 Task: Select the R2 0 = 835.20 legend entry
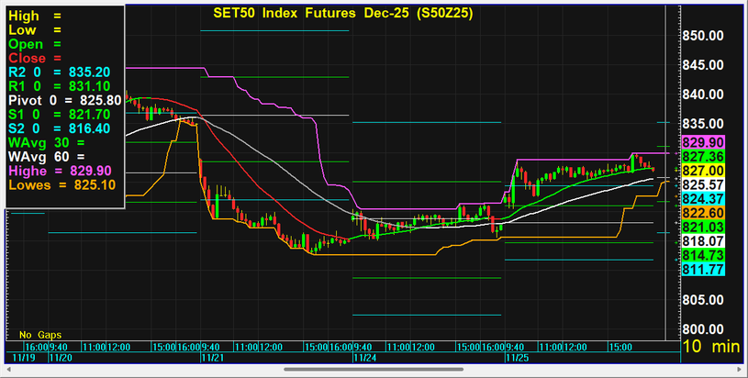59,72
